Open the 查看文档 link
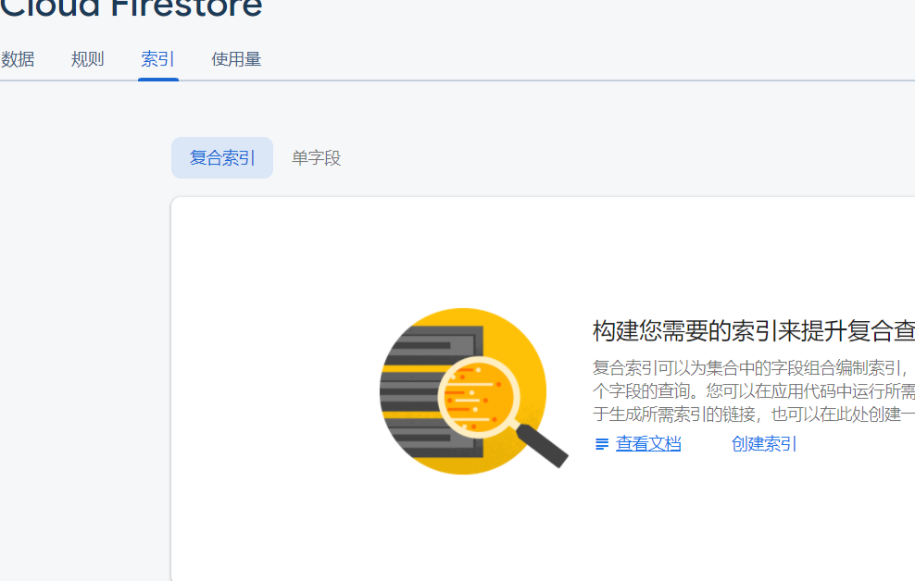 (x=648, y=444)
